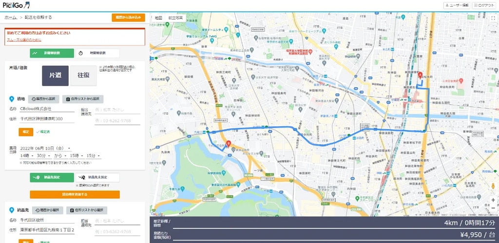This screenshot has width=499, height=243.
Task: Edit delivery address 東京都千代田区九段南
Action: (x=46, y=230)
